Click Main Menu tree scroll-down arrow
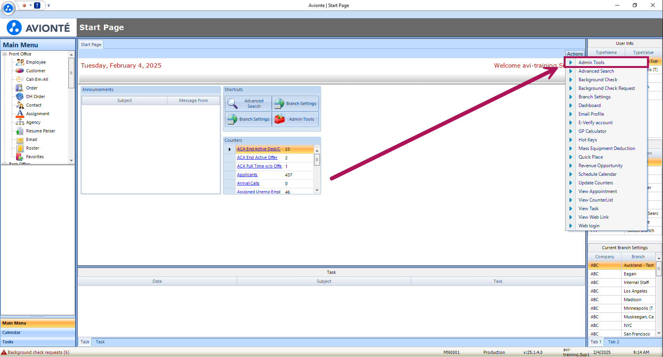The height and width of the screenshot is (357, 663). [x=71, y=160]
